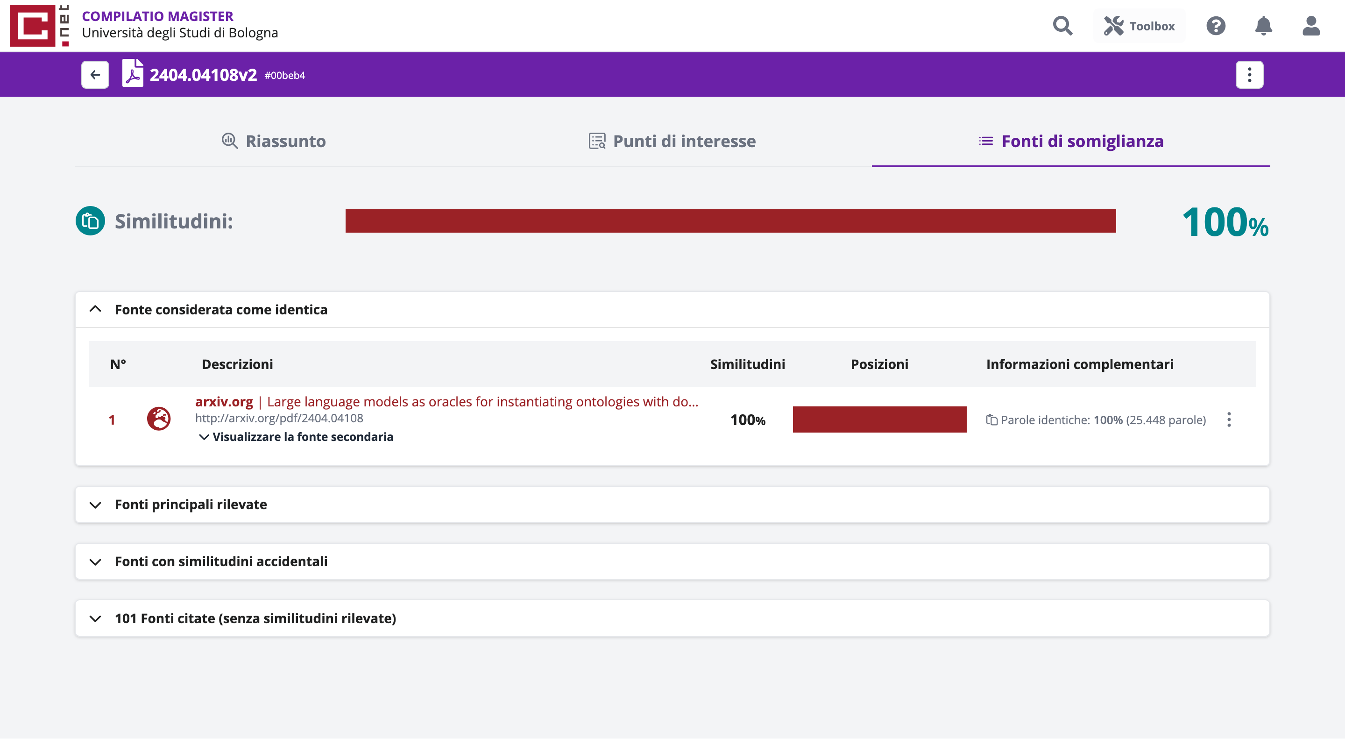The width and height of the screenshot is (1345, 739).
Task: Switch to the Riassunto tab
Action: (x=274, y=141)
